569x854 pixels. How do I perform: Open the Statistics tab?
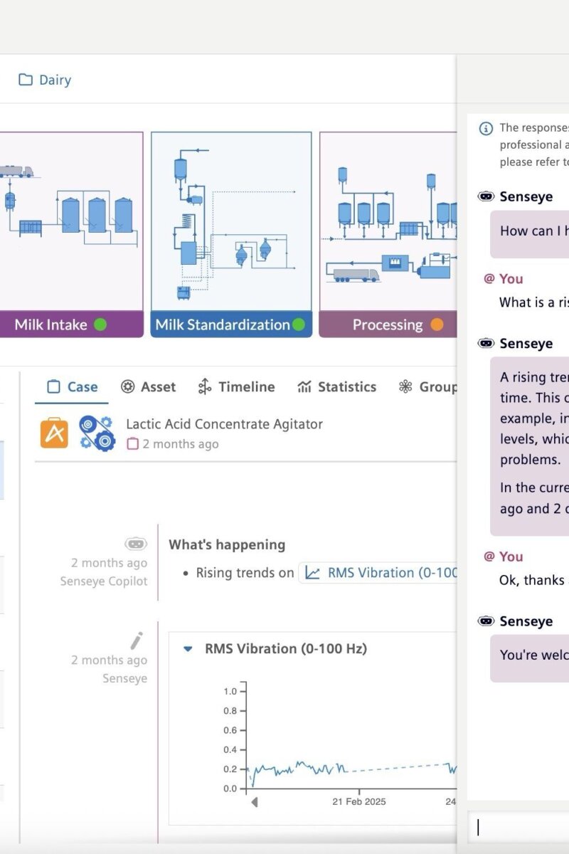click(336, 386)
